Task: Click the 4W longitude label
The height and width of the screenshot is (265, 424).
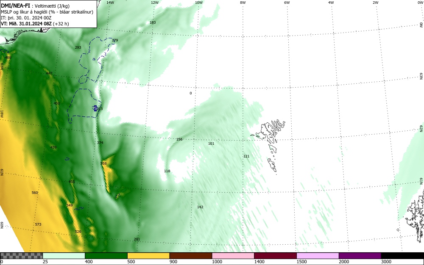Action: pos(331,3)
